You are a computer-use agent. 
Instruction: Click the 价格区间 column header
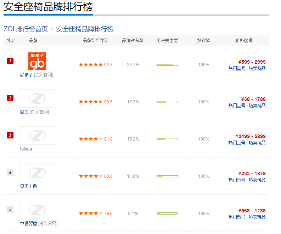[244, 41]
